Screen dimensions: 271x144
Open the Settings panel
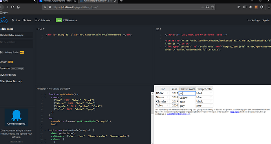(x=254, y=20)
